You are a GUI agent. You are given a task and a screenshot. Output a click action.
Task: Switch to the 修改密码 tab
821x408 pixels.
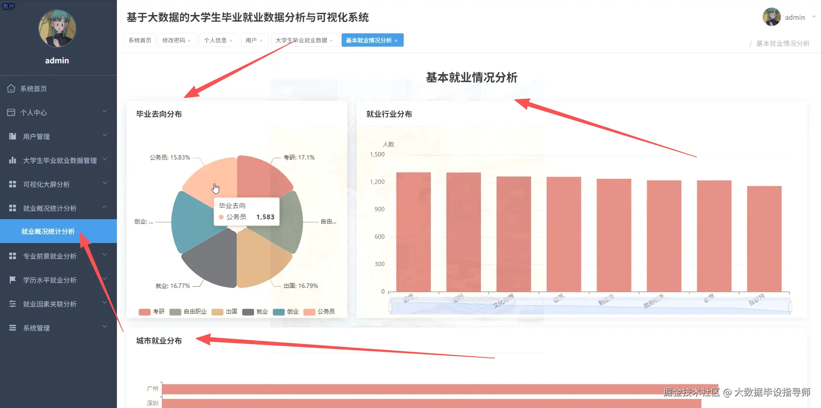(x=174, y=40)
